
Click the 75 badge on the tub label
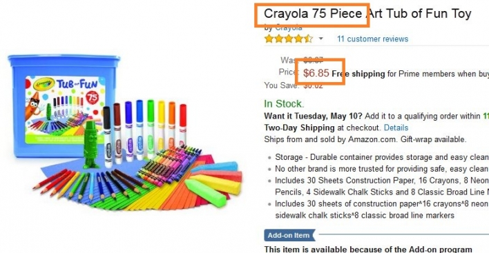(92, 97)
